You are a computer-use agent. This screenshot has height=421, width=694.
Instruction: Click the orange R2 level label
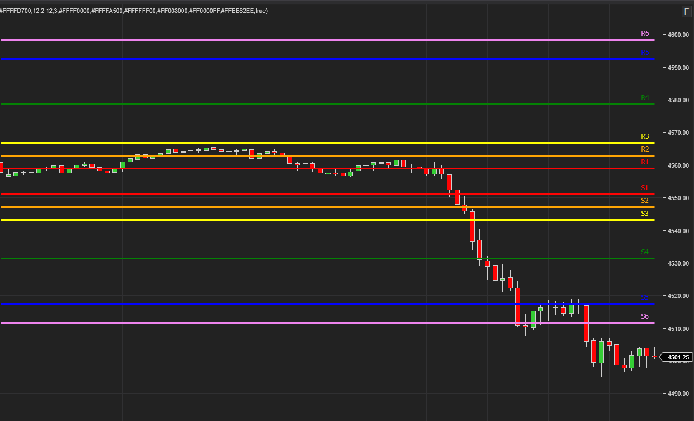645,149
